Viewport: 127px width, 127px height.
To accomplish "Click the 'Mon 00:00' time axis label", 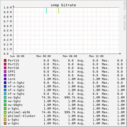I will (44, 56).
